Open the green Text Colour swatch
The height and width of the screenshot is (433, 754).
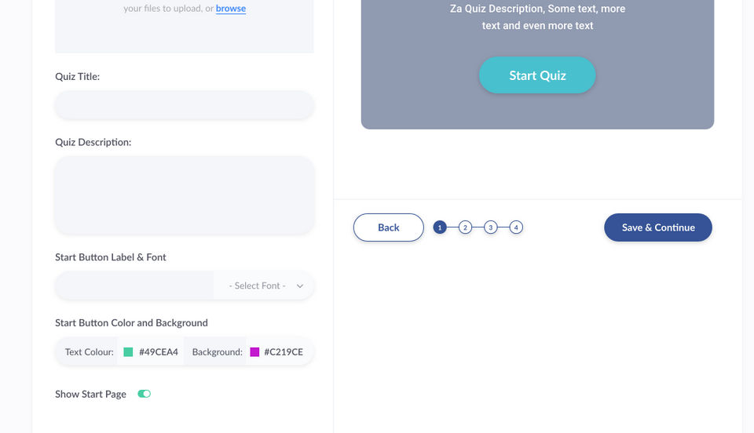(x=128, y=352)
